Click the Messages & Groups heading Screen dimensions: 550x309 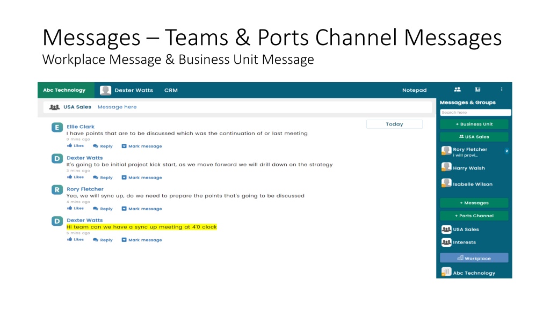[468, 102]
